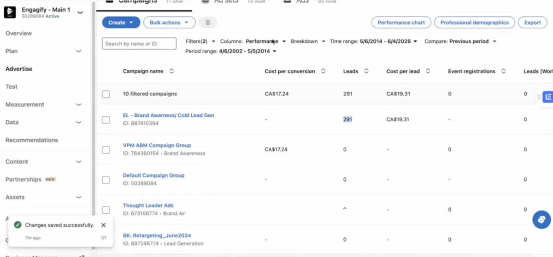
Task: Open EL - Brand Awareness/ Cold Lead Gen
Action: pyautogui.click(x=168, y=115)
